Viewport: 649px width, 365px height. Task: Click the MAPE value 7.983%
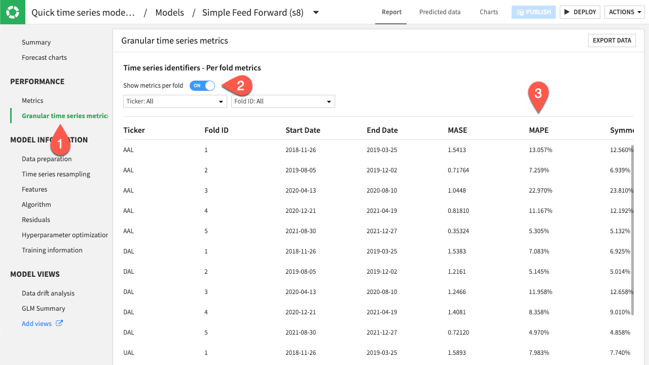tap(539, 353)
